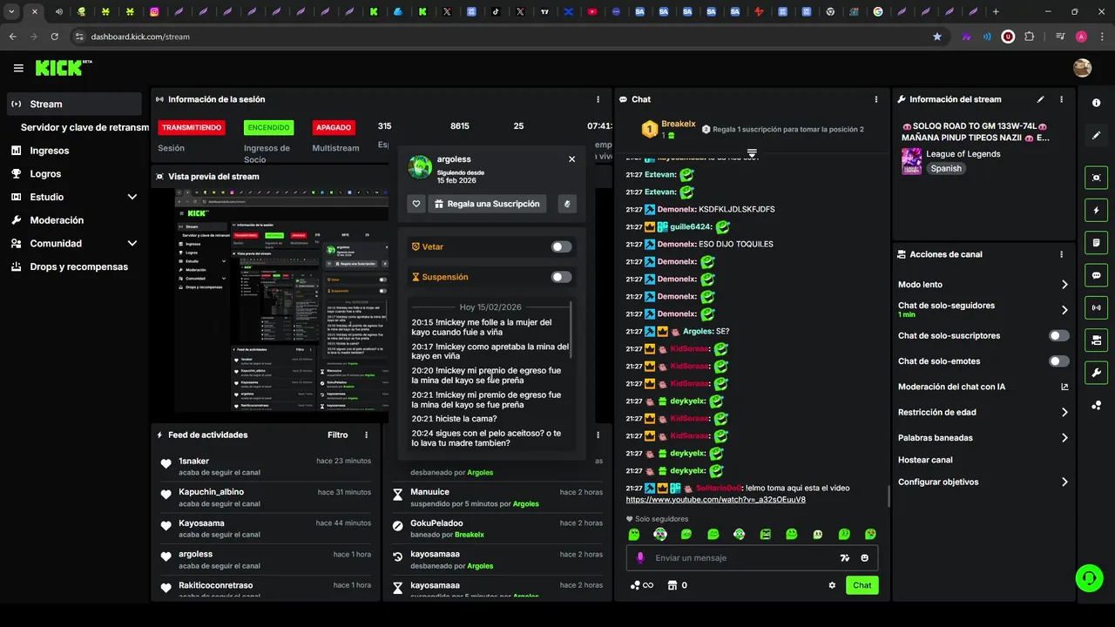This screenshot has height=627, width=1115.
Task: Open the emoji picker in chat input
Action: point(865,558)
